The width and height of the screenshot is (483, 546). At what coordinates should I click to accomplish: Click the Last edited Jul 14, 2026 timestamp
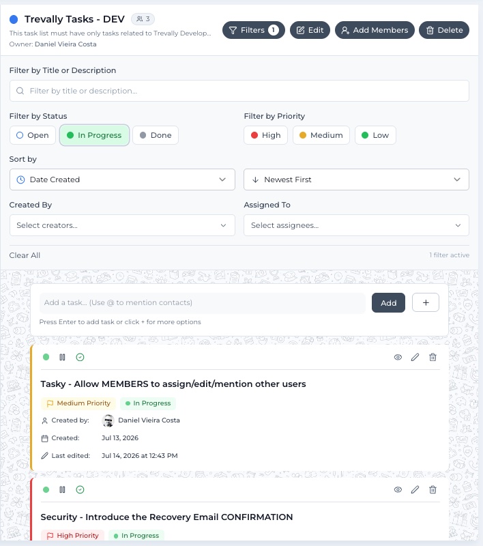pos(140,456)
